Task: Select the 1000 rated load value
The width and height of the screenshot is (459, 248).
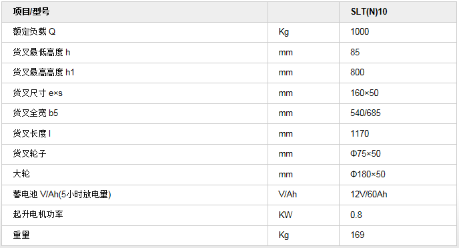Action: [x=398, y=32]
